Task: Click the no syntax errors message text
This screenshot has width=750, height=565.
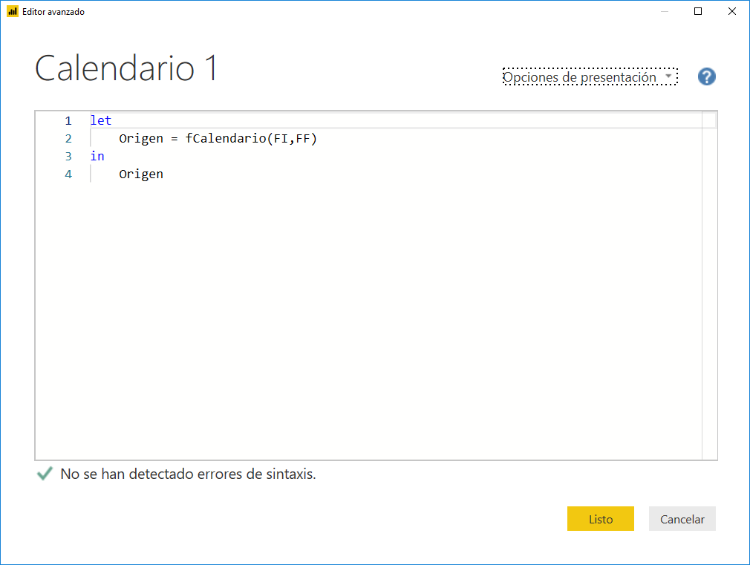Action: point(187,474)
